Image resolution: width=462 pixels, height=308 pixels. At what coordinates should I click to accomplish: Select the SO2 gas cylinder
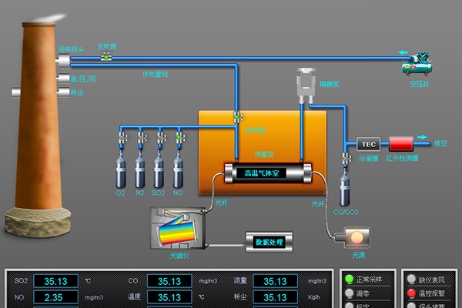[x=160, y=169]
